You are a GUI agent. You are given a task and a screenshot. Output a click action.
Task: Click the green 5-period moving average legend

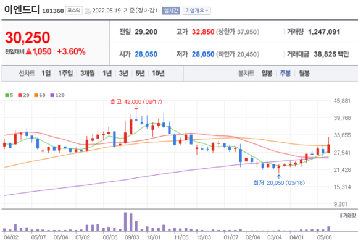click(x=9, y=95)
